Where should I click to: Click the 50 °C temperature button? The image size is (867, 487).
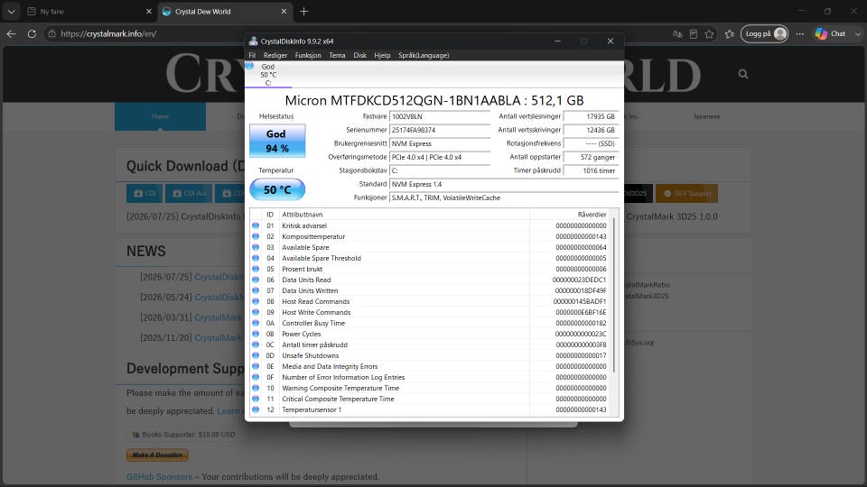pyautogui.click(x=277, y=189)
